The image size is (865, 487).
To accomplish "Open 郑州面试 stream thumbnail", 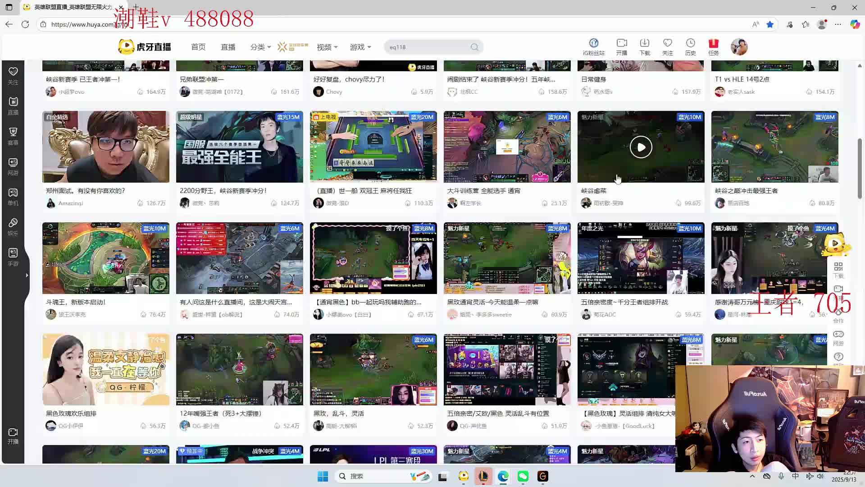I will tap(106, 147).
